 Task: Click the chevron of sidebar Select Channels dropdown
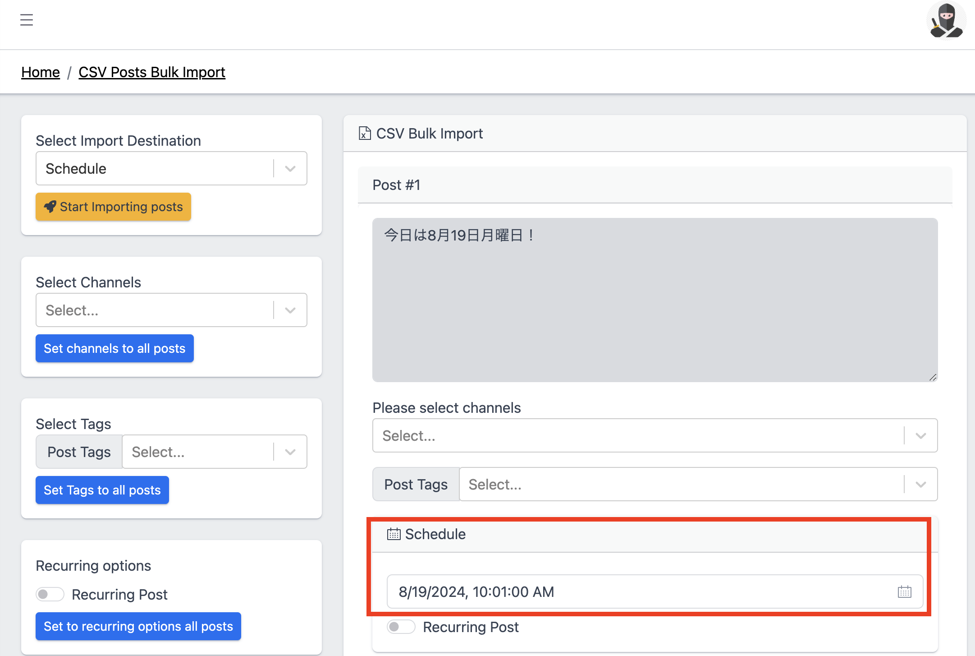tap(290, 310)
